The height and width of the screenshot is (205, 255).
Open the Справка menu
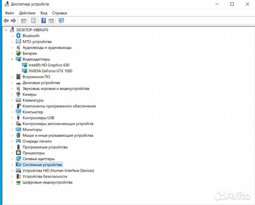pyautogui.click(x=60, y=13)
